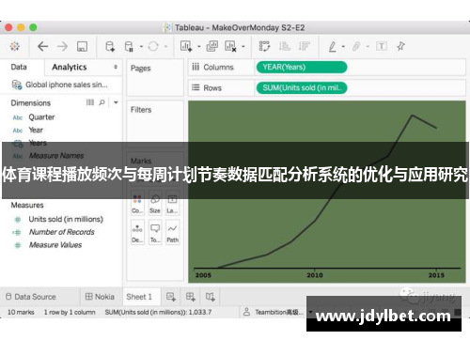Click the Run Update refresh icon
Viewport: 470px width, 340px height.
(153, 46)
